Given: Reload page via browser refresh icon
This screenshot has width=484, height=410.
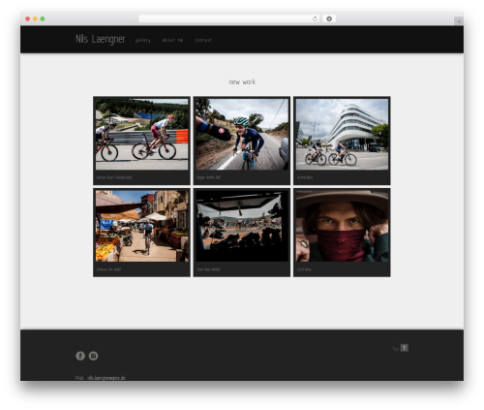Looking at the screenshot, I should (315, 18).
